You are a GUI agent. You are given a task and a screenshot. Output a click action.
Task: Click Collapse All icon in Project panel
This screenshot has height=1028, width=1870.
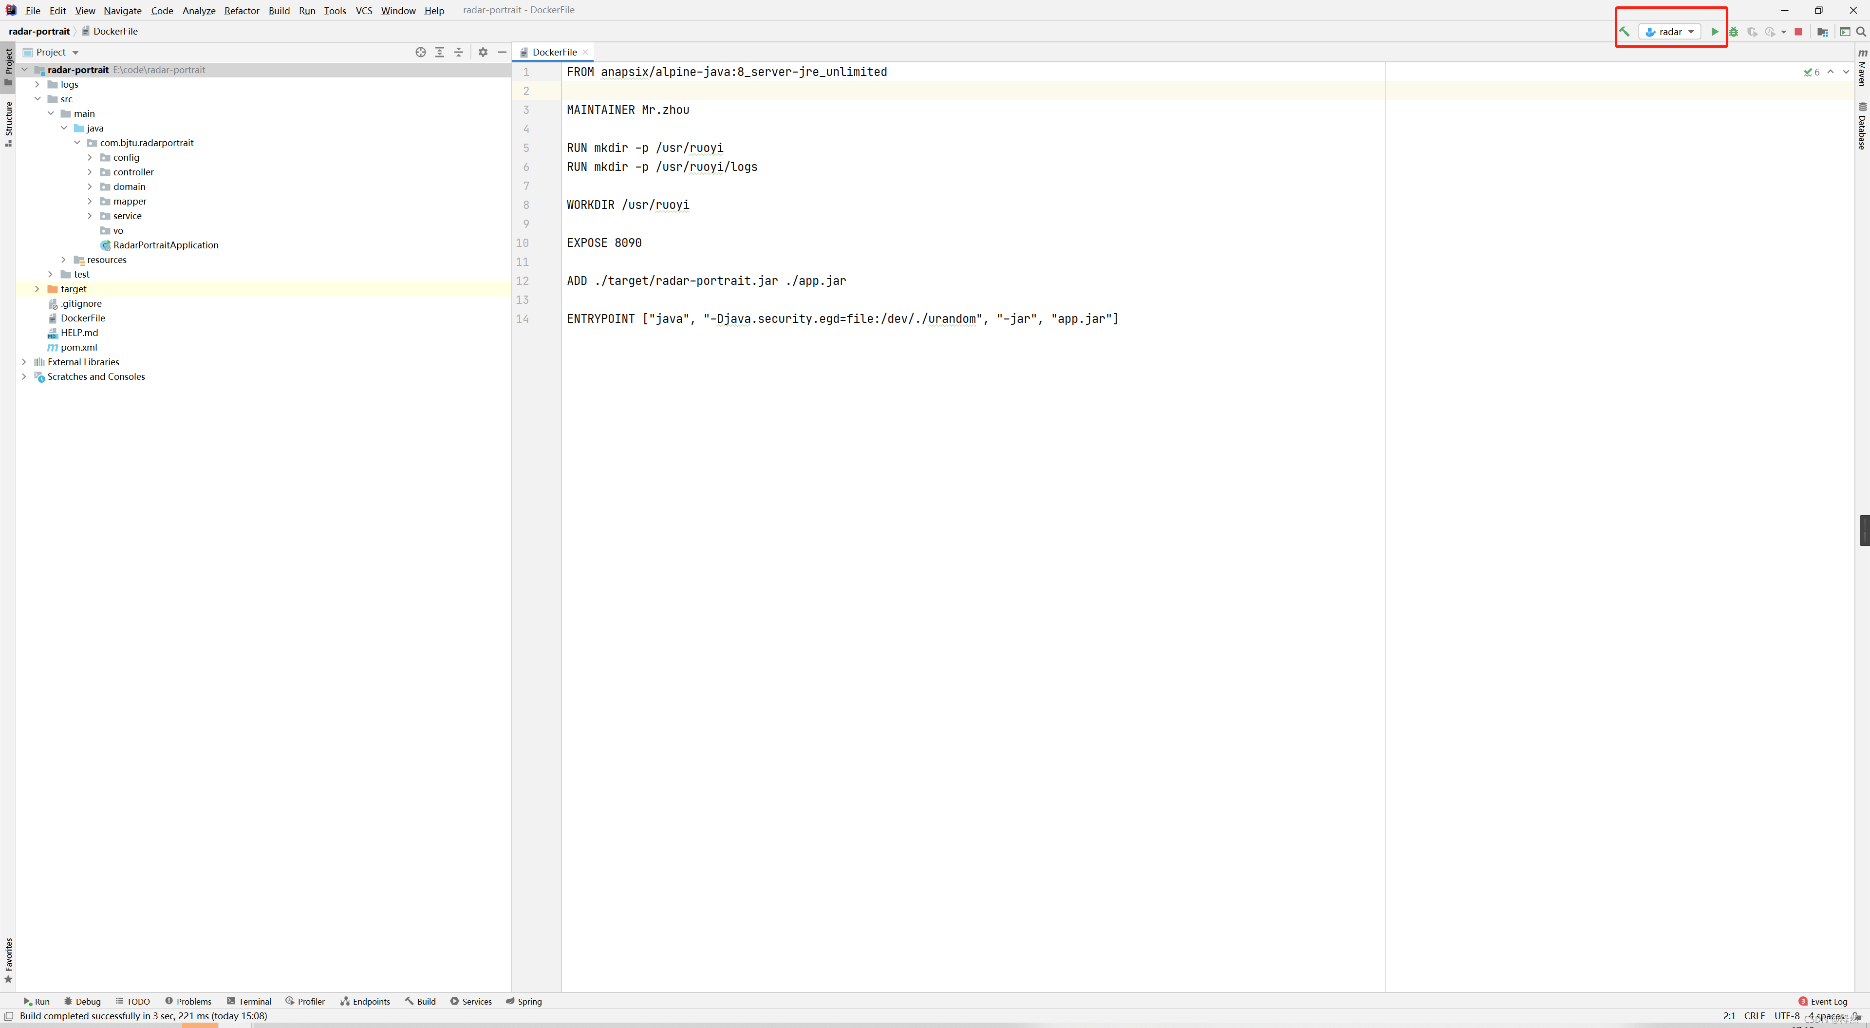pyautogui.click(x=458, y=52)
